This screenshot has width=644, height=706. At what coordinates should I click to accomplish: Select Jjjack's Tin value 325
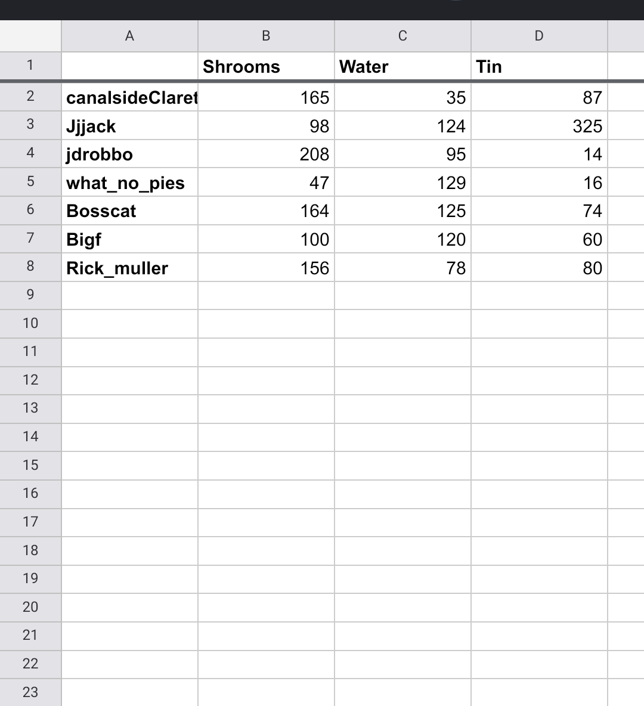539,126
